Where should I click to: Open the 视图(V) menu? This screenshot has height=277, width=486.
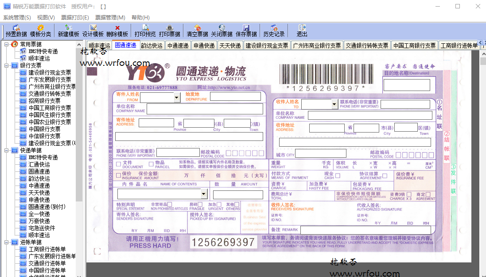(46, 18)
